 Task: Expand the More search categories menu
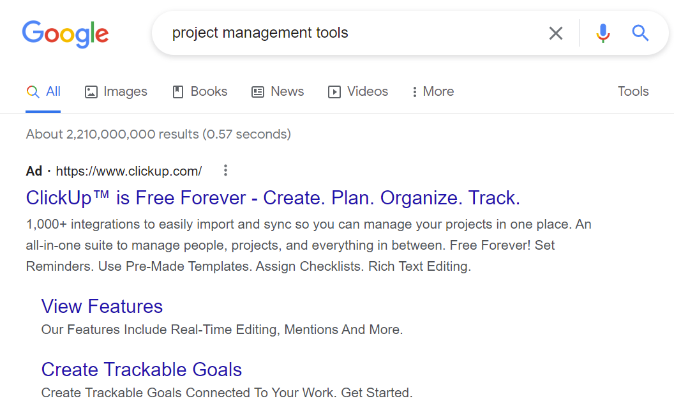432,91
